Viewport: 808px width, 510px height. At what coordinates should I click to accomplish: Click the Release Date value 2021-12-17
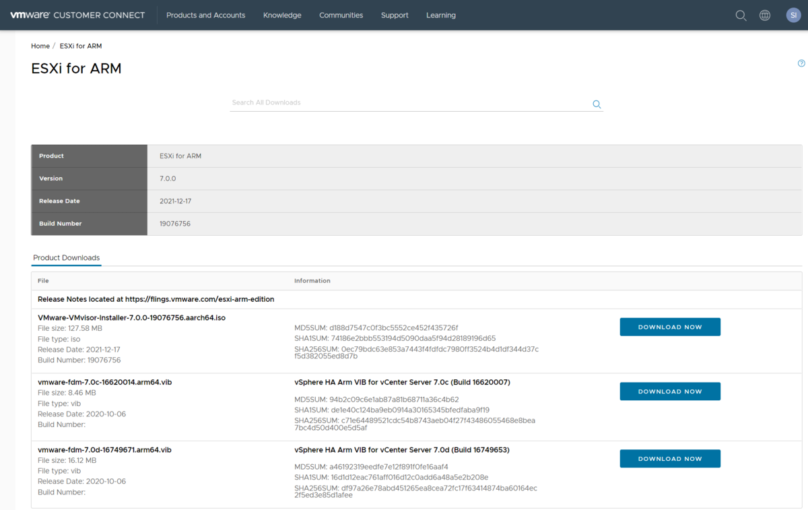click(x=175, y=201)
